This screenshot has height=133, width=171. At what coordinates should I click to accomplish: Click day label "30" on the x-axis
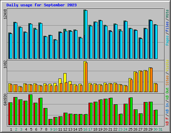[155, 129]
